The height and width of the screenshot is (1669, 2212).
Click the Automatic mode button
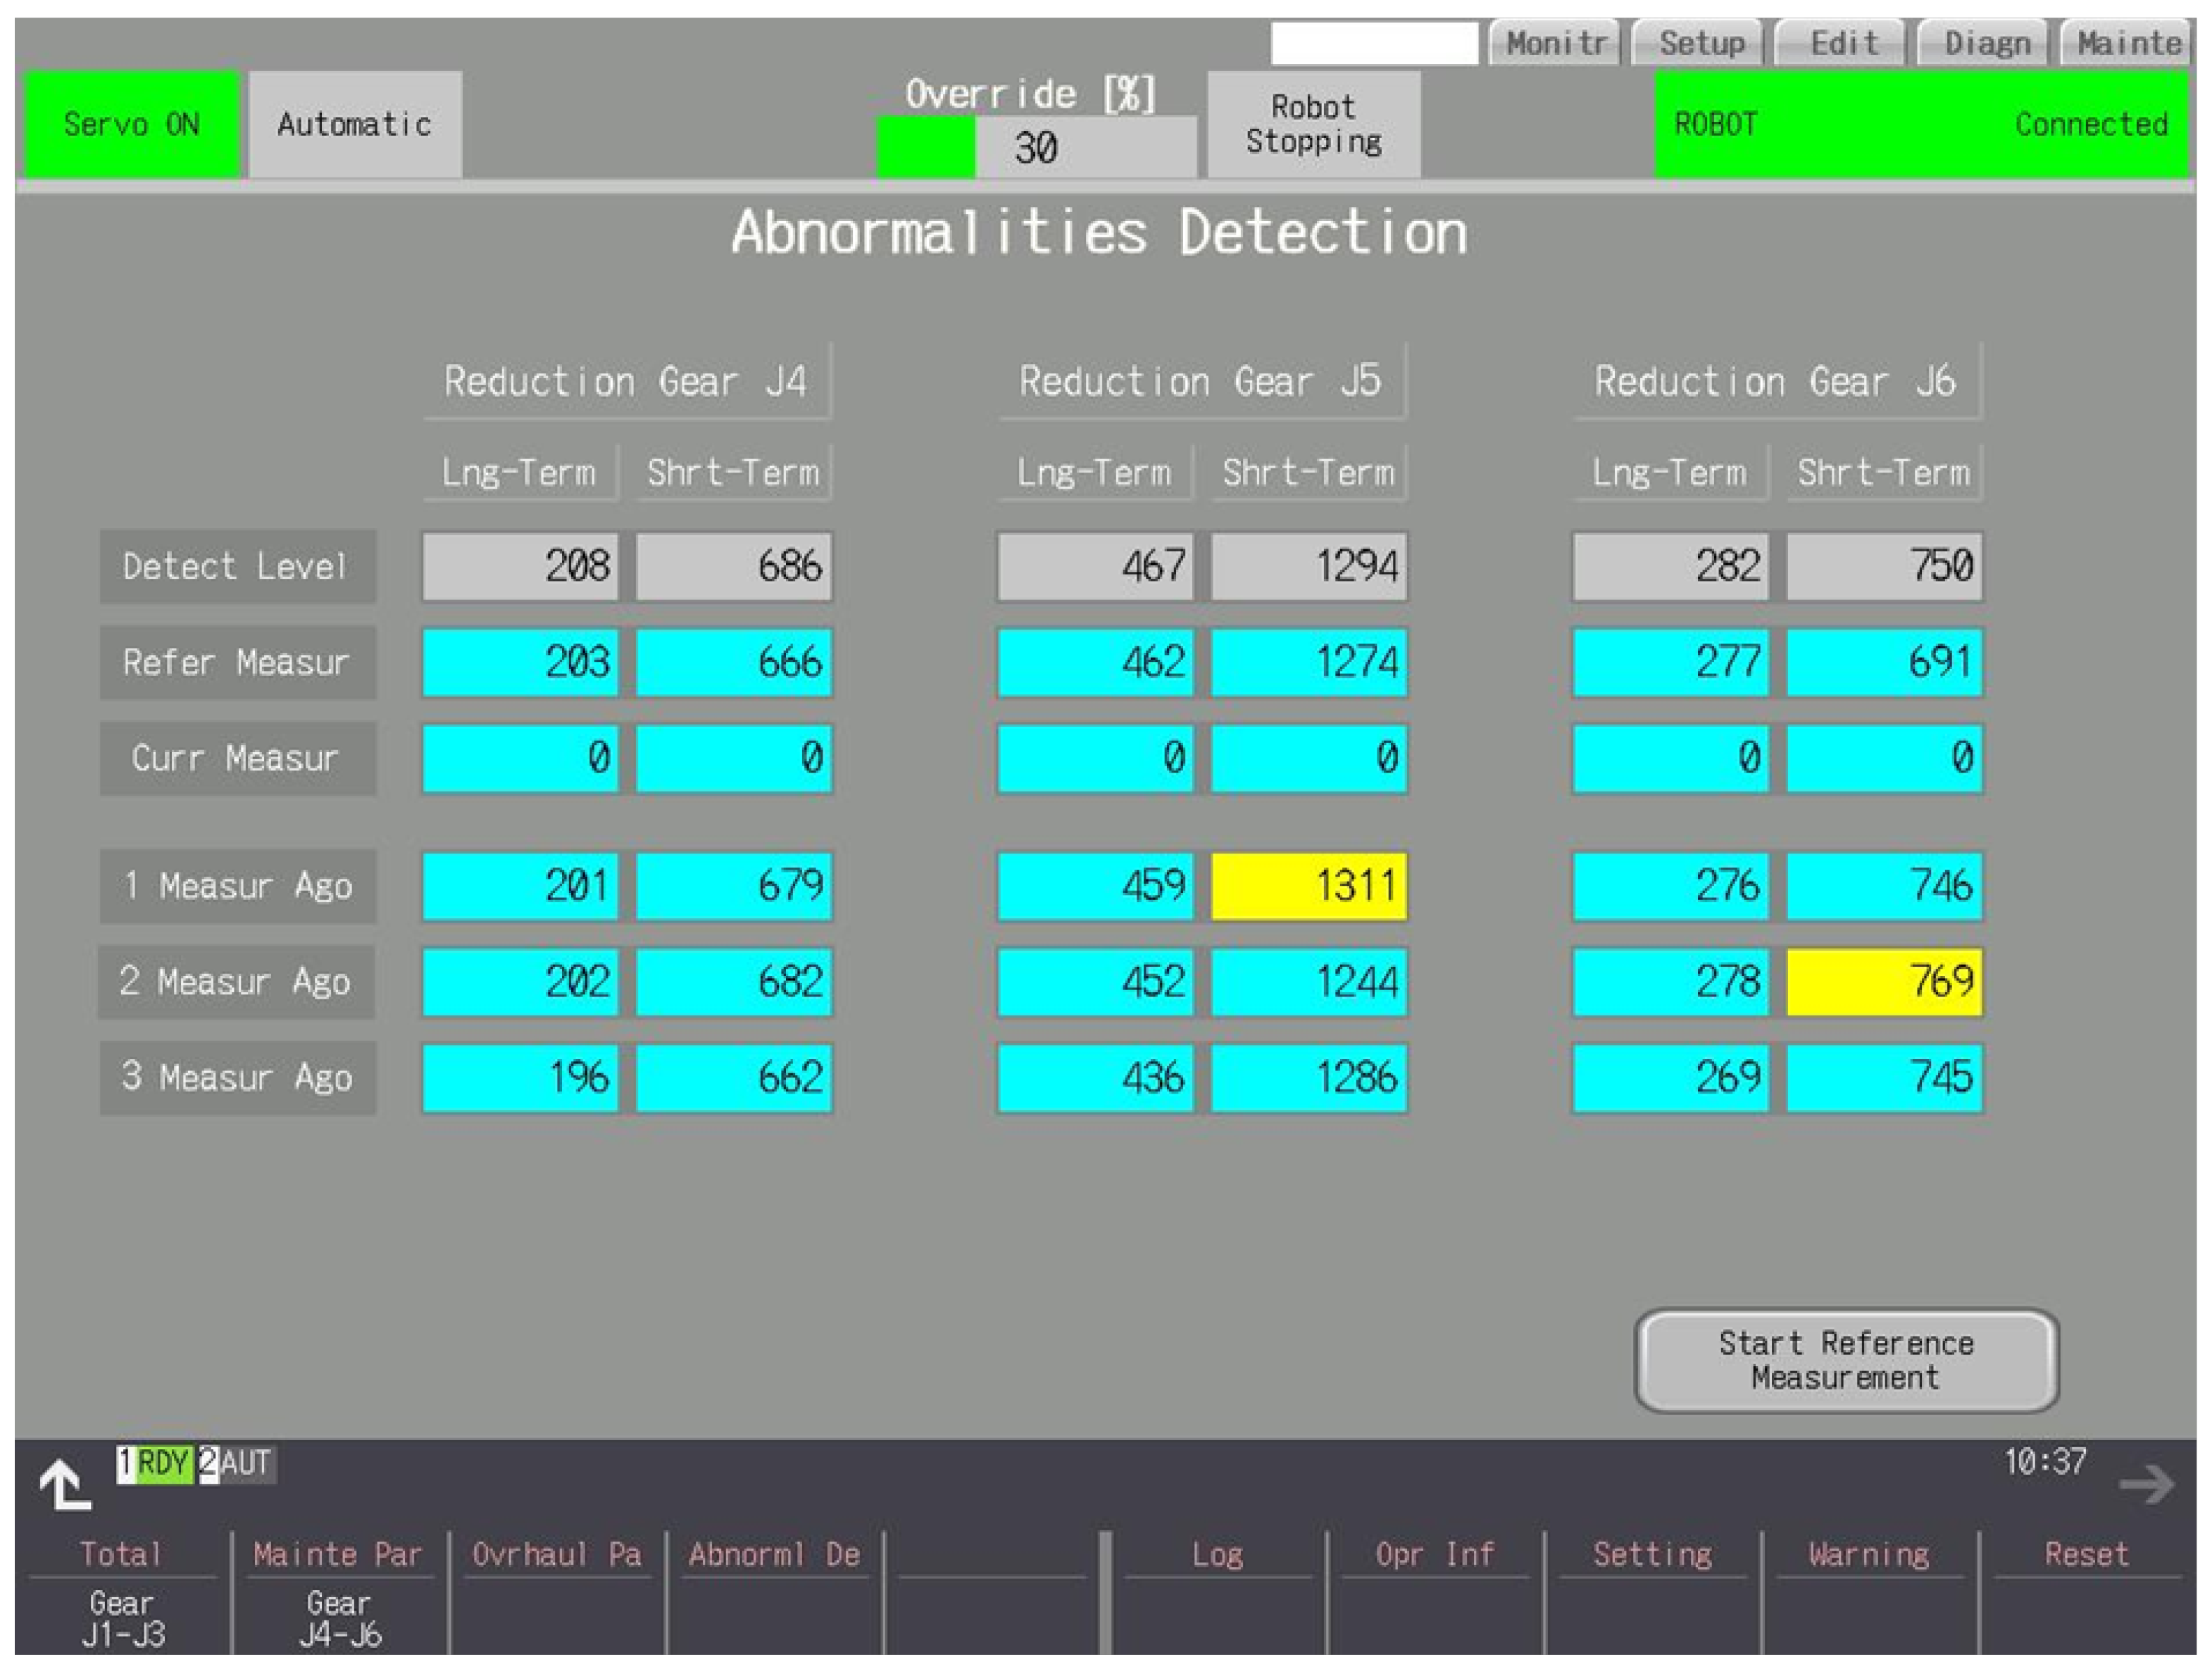(x=355, y=125)
